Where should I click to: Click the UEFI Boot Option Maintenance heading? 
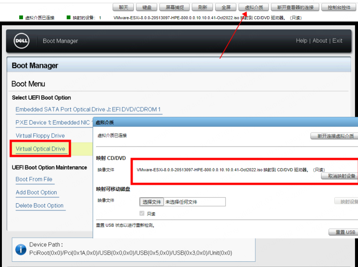tap(49, 168)
